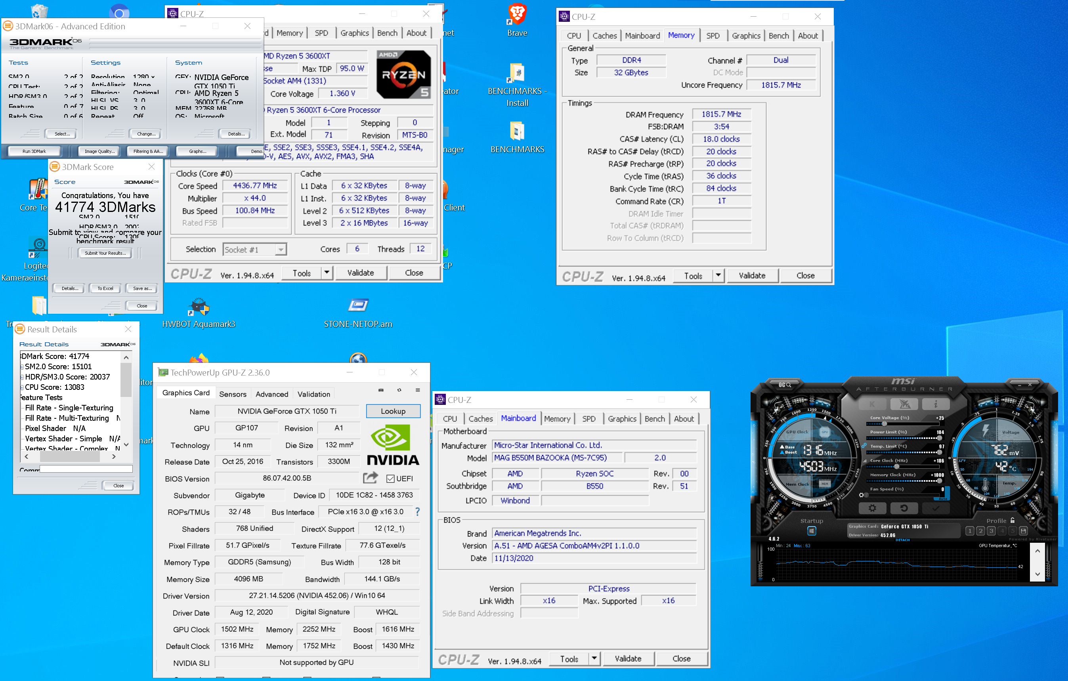Click the up arrow beside Afterburner graph

1037,551
